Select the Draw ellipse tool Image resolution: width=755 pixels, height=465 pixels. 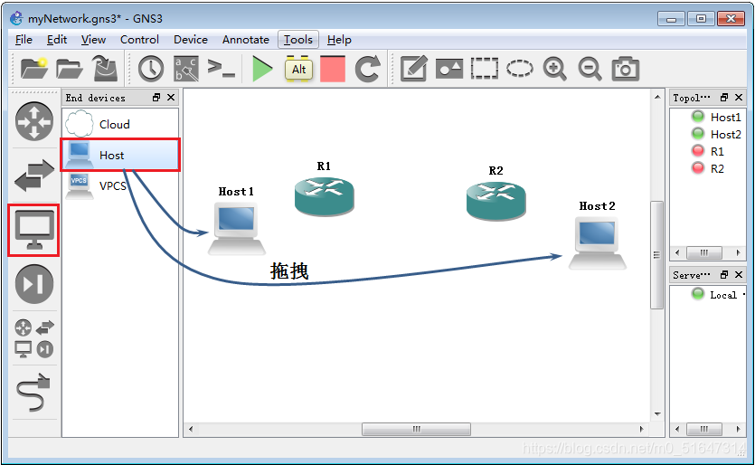520,69
